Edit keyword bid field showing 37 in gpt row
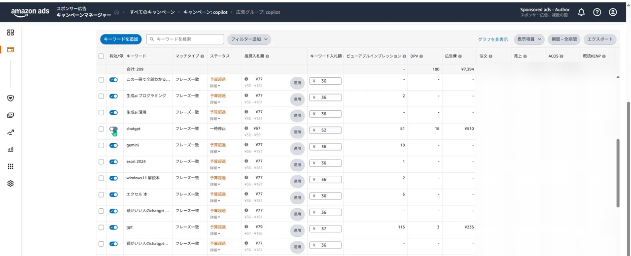The width and height of the screenshot is (631, 256). pyautogui.click(x=325, y=229)
